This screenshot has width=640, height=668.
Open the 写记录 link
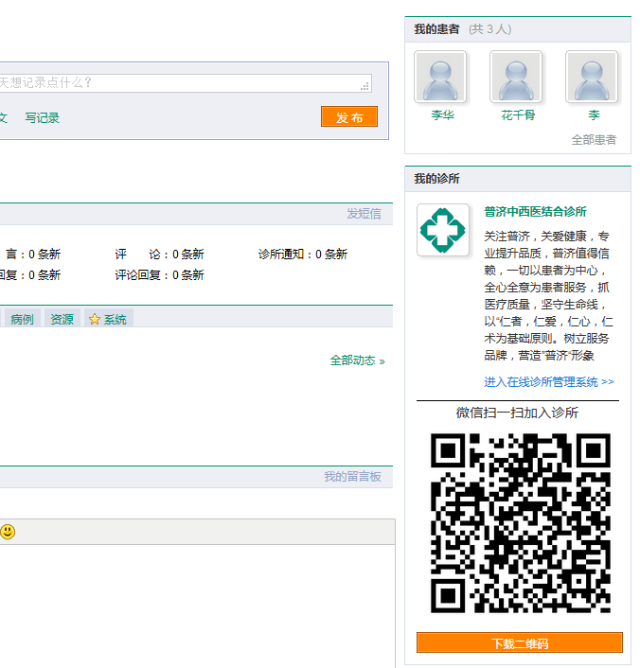point(43,118)
